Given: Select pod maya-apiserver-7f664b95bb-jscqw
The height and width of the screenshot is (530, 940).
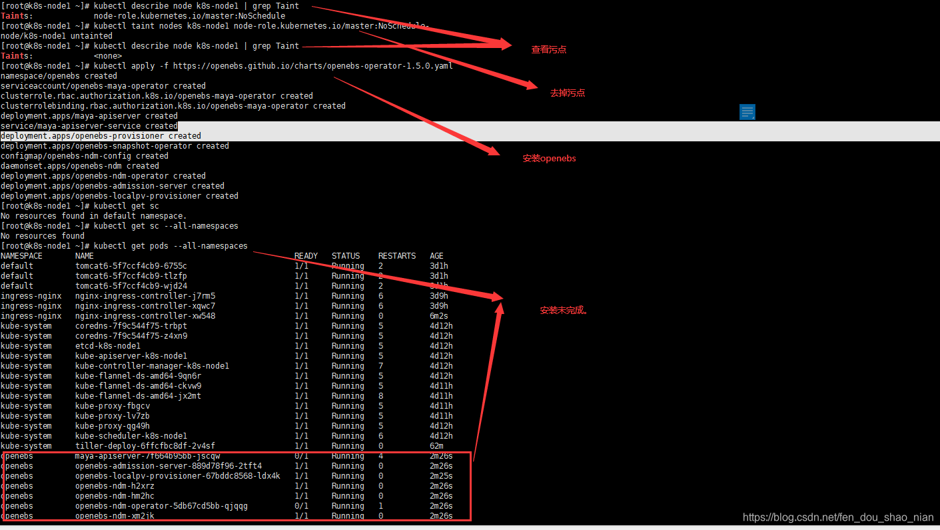Looking at the screenshot, I should pos(147,456).
